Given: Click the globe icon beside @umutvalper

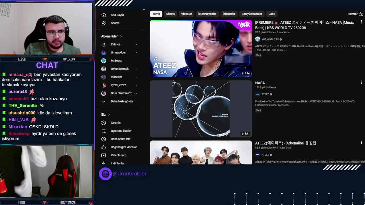Looking at the screenshot, I should [x=105, y=174].
